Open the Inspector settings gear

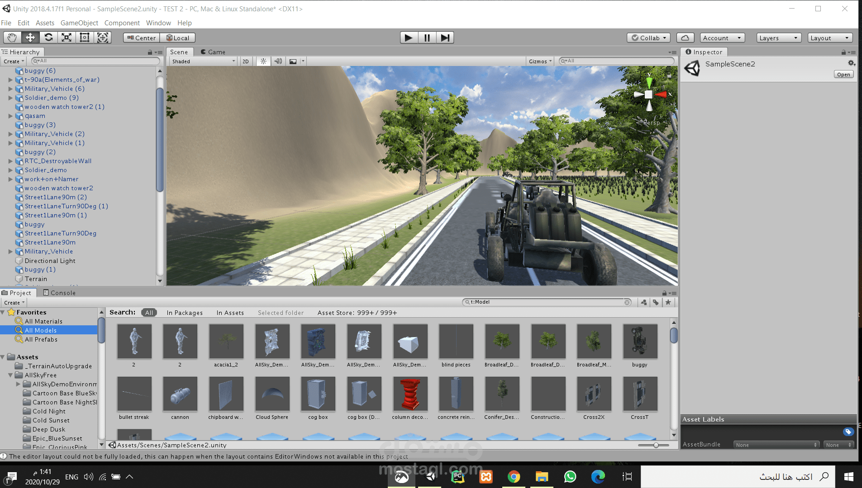pos(851,63)
